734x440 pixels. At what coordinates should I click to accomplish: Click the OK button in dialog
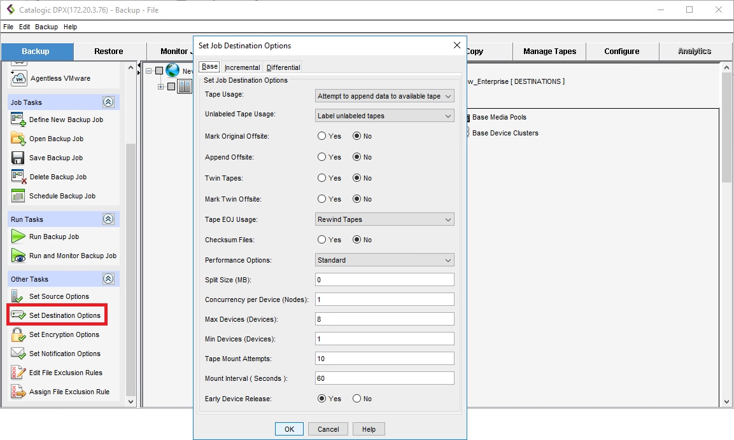[289, 429]
